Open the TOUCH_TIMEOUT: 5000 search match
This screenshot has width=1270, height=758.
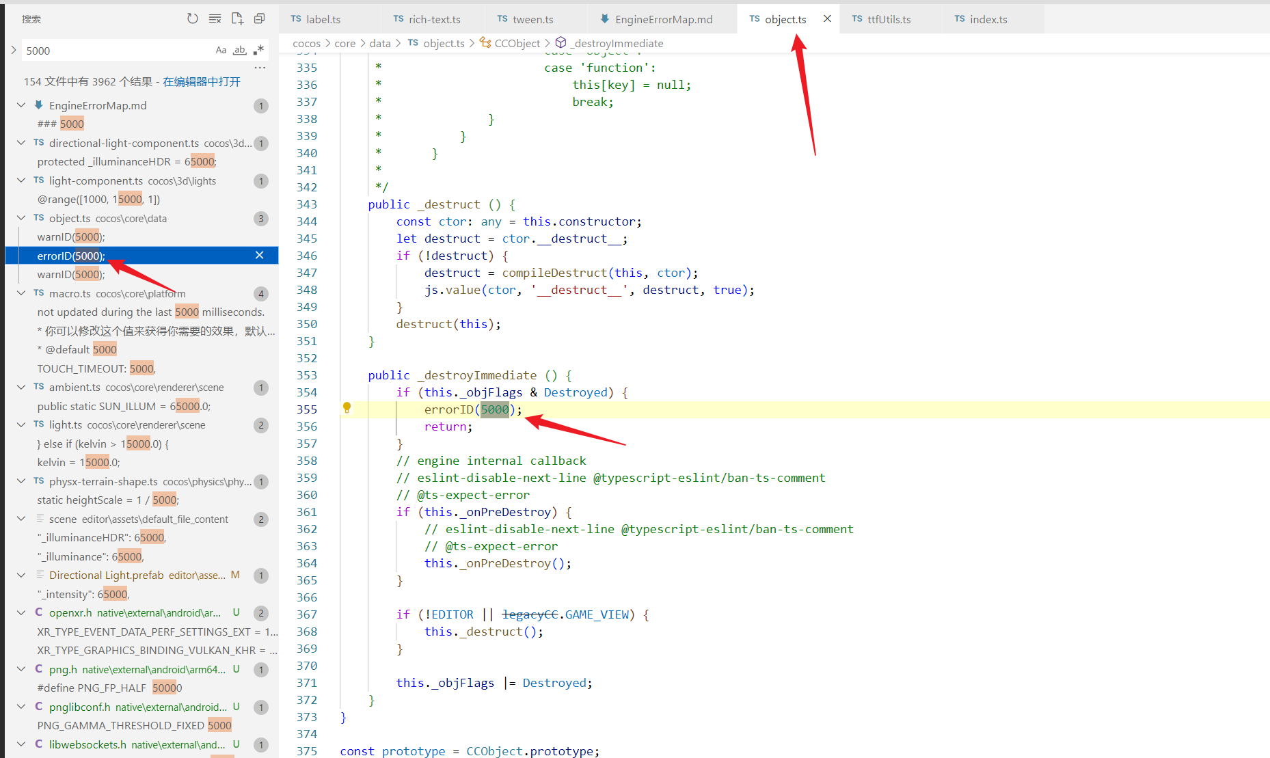pyautogui.click(x=96, y=368)
